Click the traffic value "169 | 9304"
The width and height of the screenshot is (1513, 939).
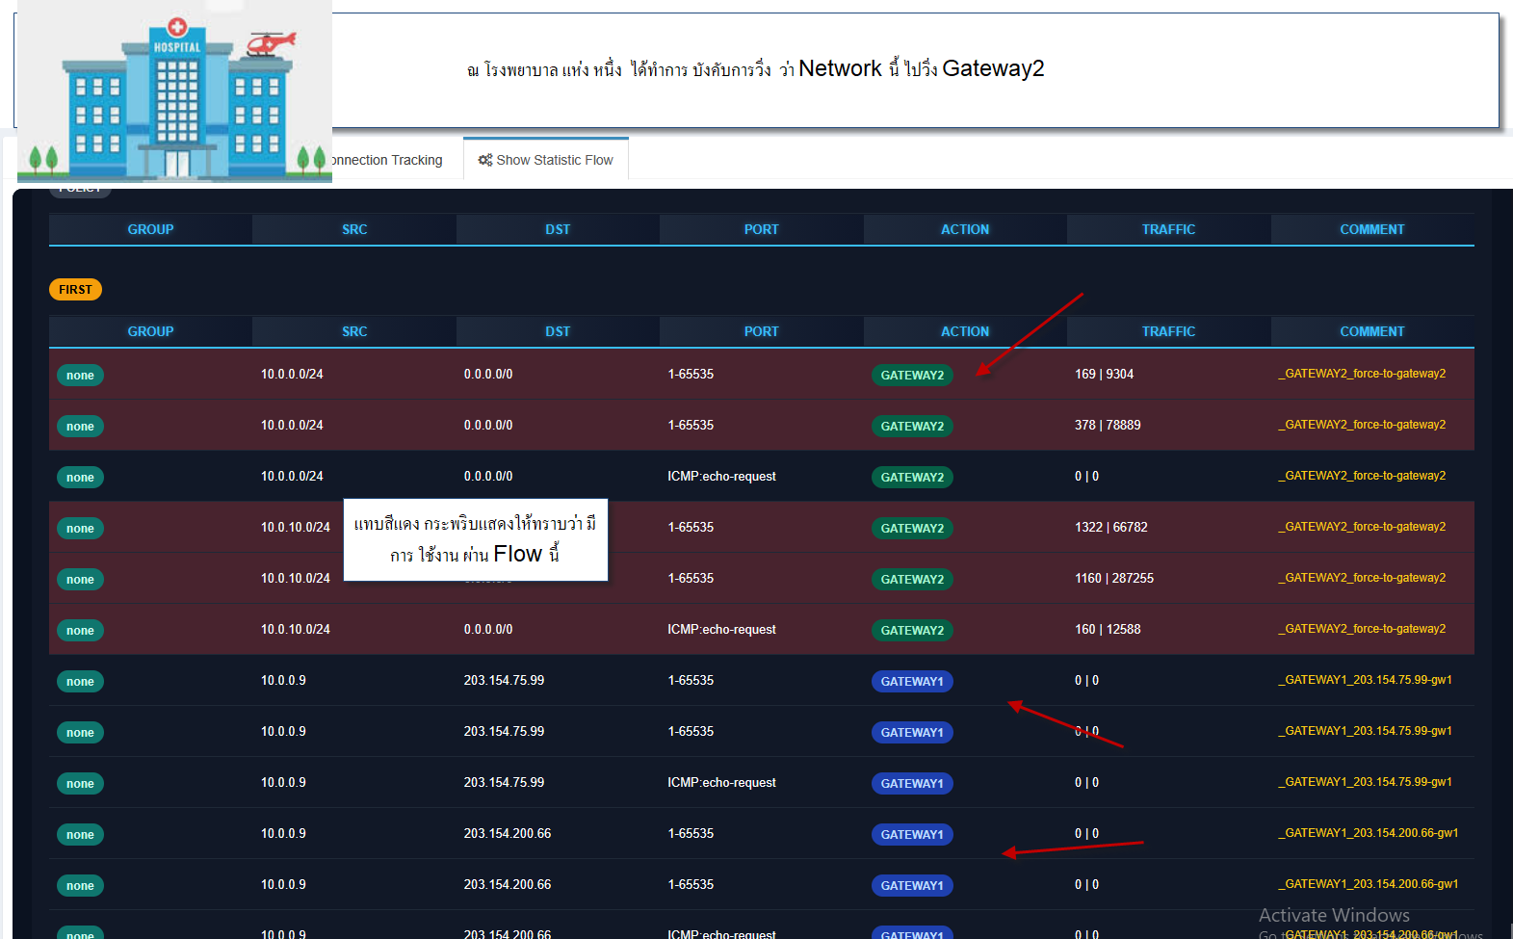[x=1104, y=374]
